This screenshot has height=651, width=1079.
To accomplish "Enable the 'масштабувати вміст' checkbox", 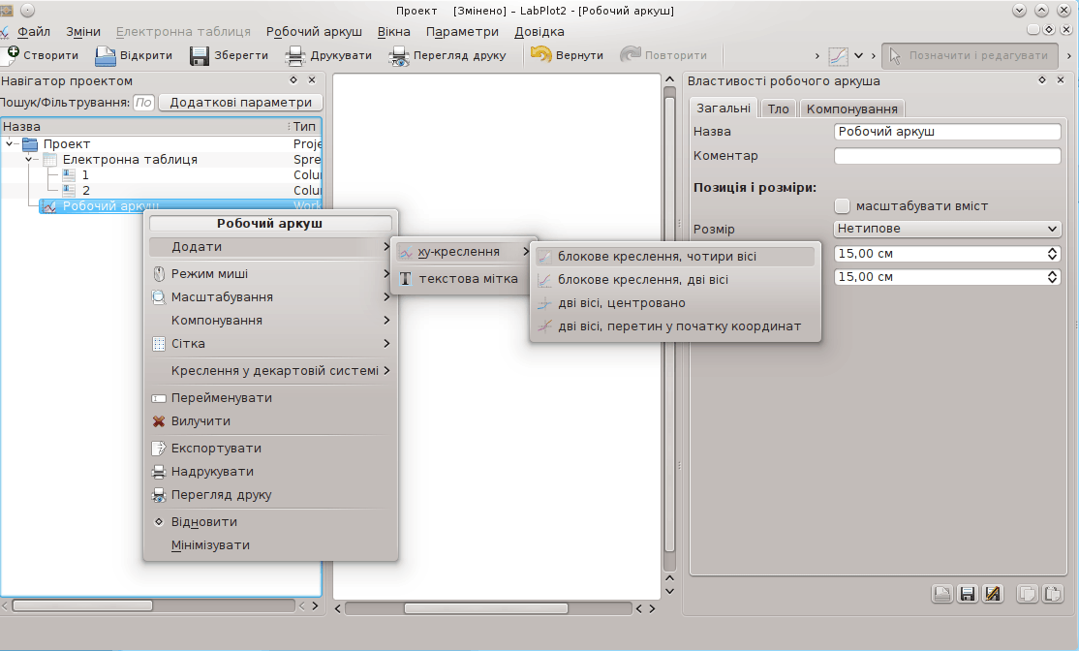I will [x=842, y=206].
